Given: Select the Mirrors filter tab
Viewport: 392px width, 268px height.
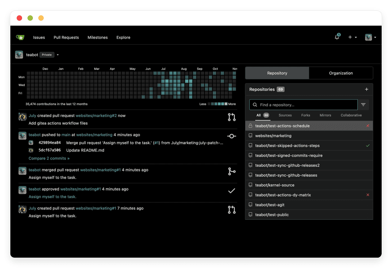Looking at the screenshot, I should click(x=325, y=115).
